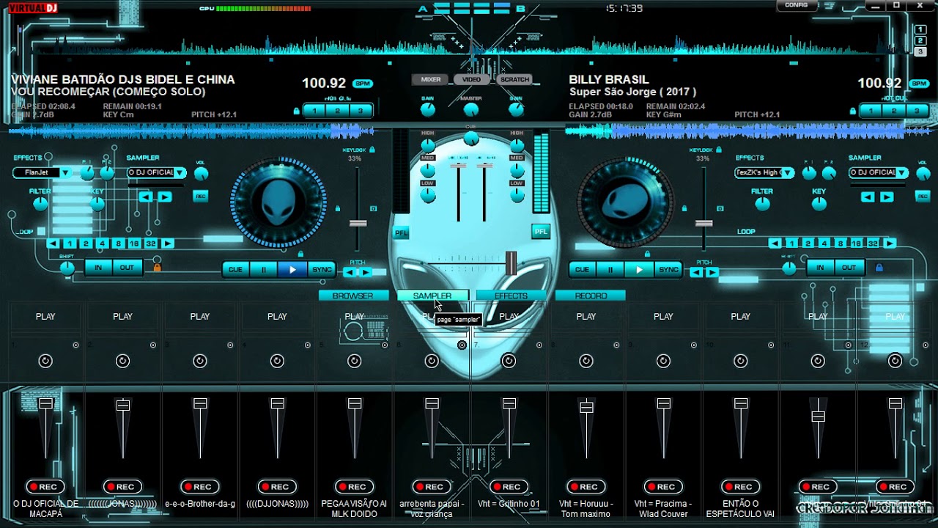
Task: Toggle the left deck keylock padlock
Action: [372, 150]
